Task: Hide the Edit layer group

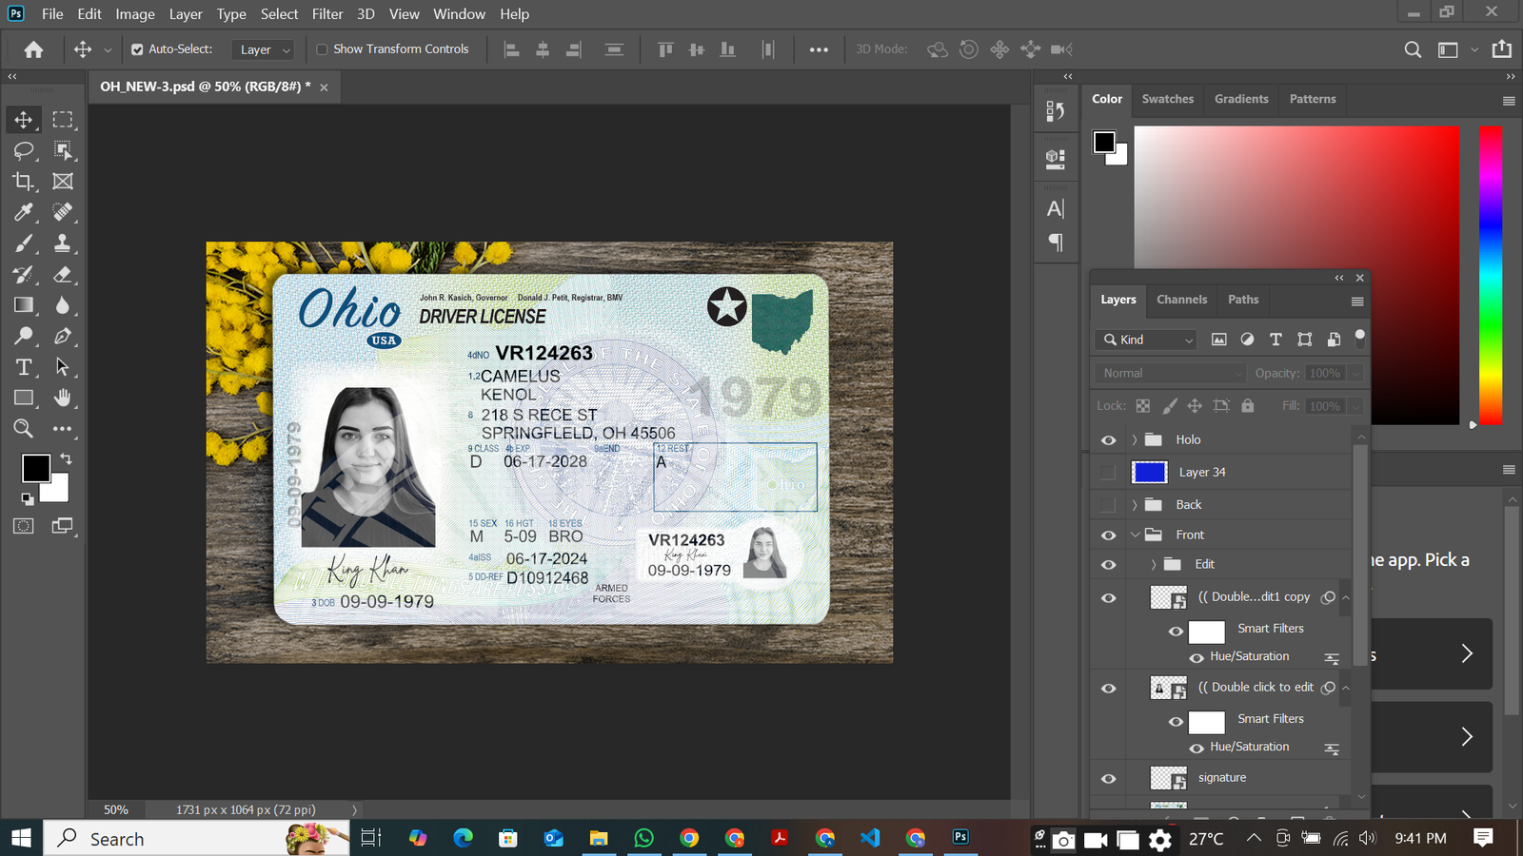Action: 1108,565
